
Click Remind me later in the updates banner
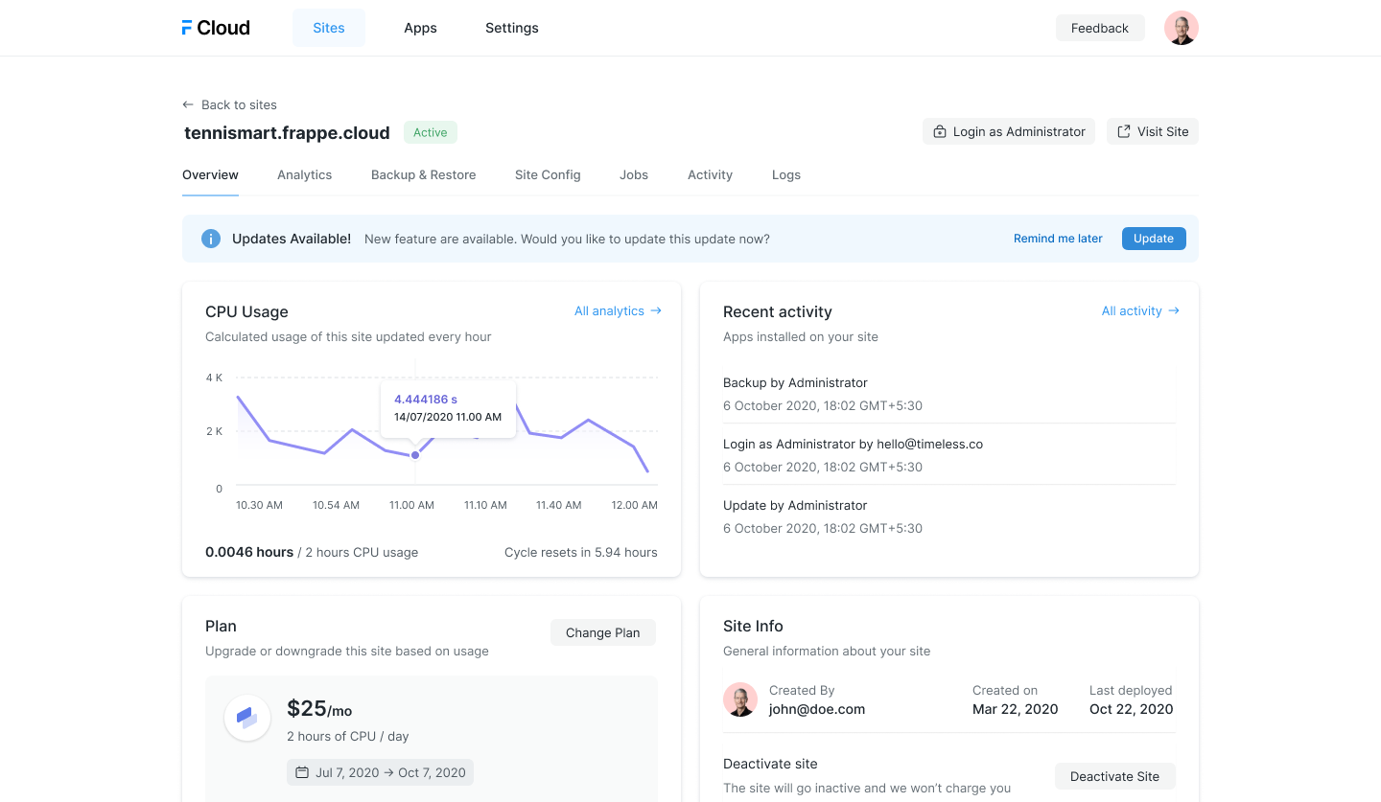point(1058,238)
